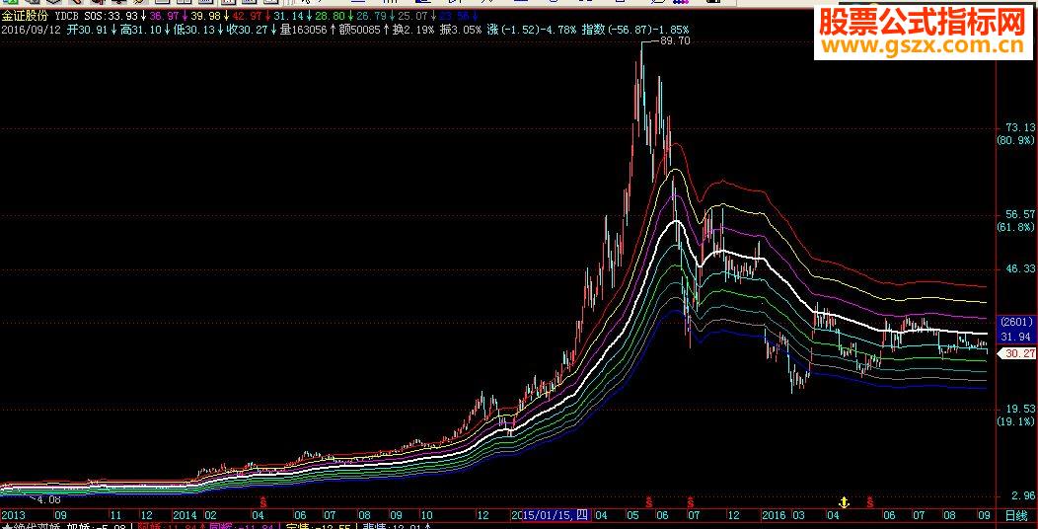Click the change 涨(-1.52)-4.78%
1038x529 pixels.
click(x=533, y=30)
